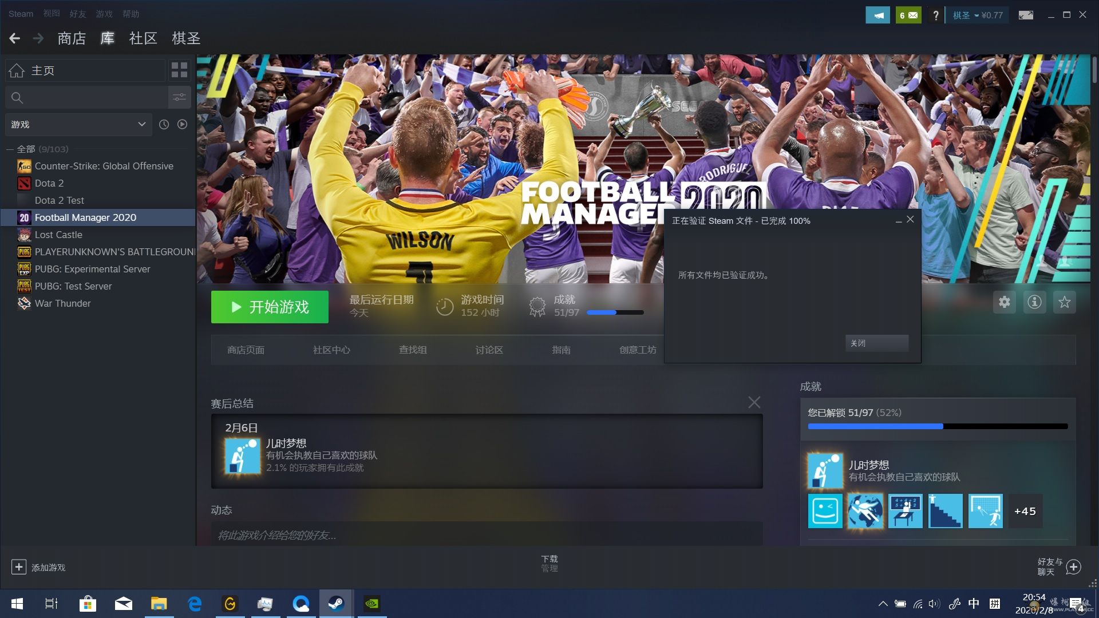Click the library search field

[x=86, y=97]
